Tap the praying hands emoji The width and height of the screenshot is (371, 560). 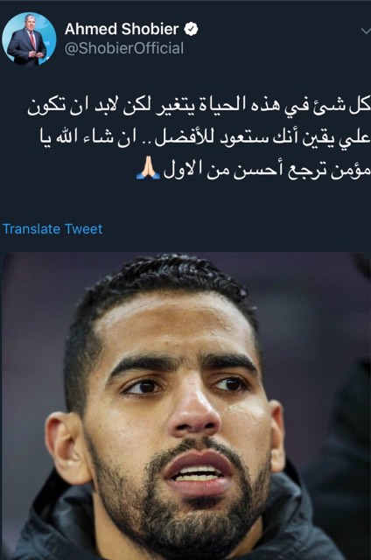(149, 170)
